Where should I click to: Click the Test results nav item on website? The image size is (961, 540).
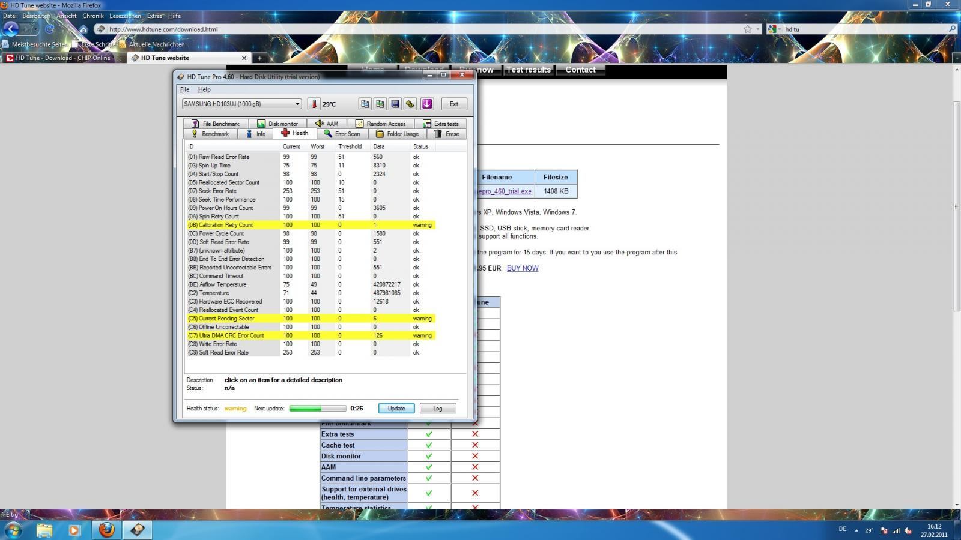pos(529,70)
